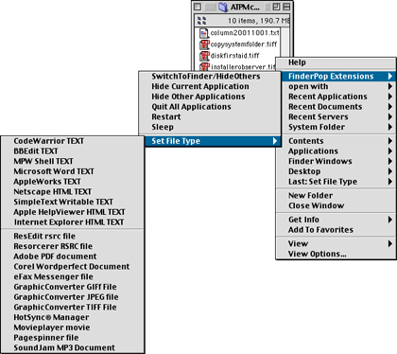Expand the FinderPop Extensions submenu arrow
This screenshot has height=354, width=397.
tap(390, 76)
